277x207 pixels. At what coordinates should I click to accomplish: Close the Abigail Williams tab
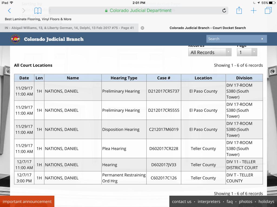click(142, 28)
